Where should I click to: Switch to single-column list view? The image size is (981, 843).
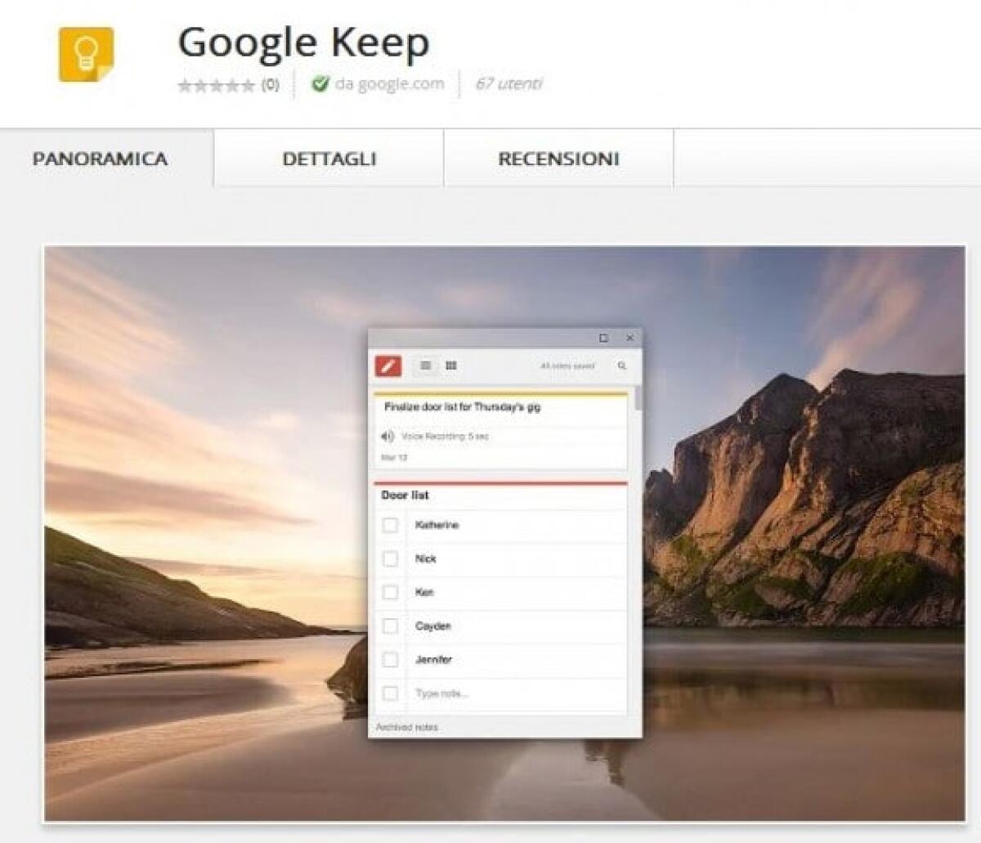pos(423,365)
